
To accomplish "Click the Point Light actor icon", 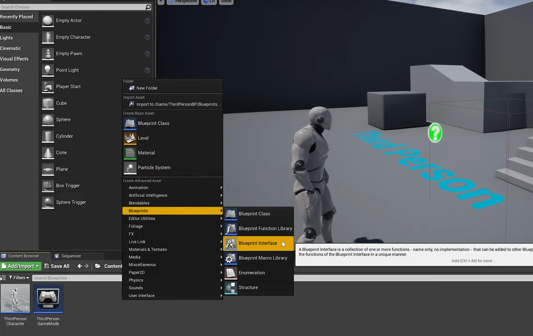I will click(x=48, y=70).
